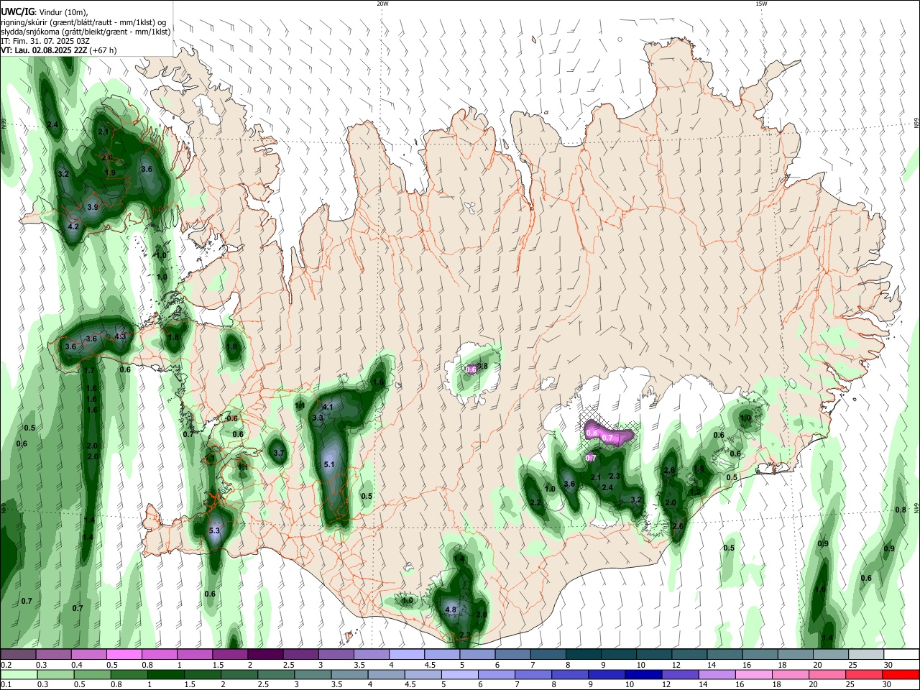
Task: Click the 15W longitude label at the top
Action: point(761,4)
